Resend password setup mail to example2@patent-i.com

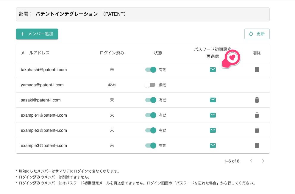213,130
